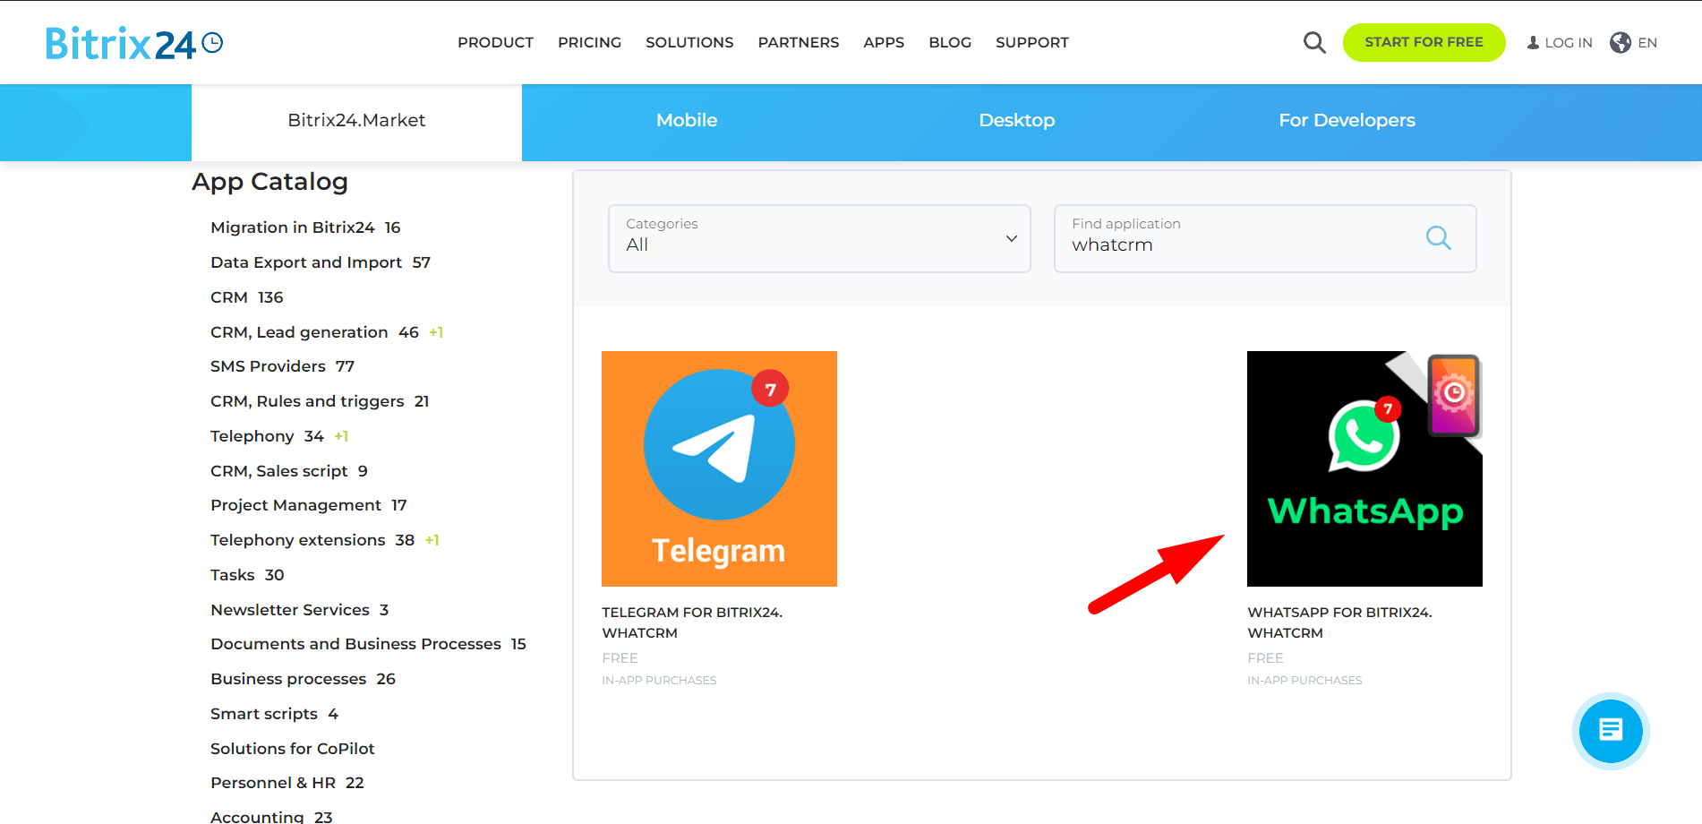
Task: Open the For Developers tab
Action: pos(1346,120)
